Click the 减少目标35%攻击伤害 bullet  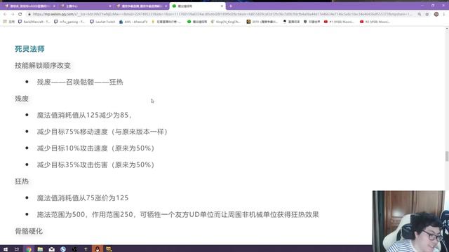[95, 165]
